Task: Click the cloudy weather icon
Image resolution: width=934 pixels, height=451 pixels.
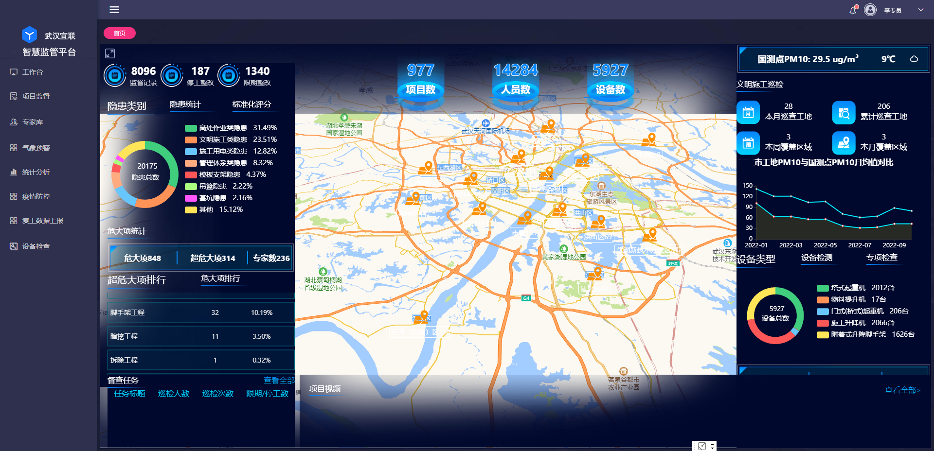Action: 914,59
